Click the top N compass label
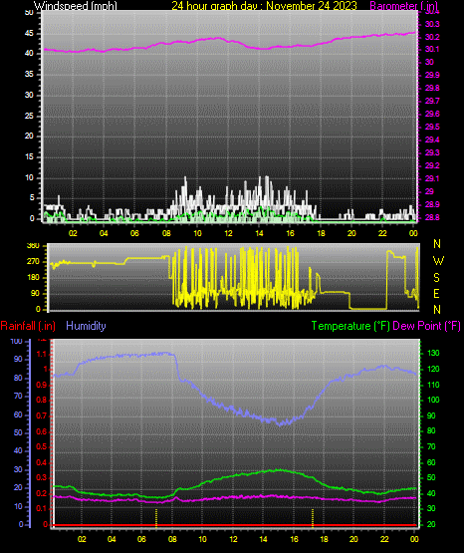 click(437, 244)
